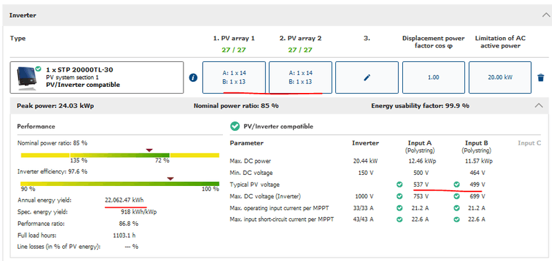
Task: Click the Input C column header
Action: click(x=529, y=143)
